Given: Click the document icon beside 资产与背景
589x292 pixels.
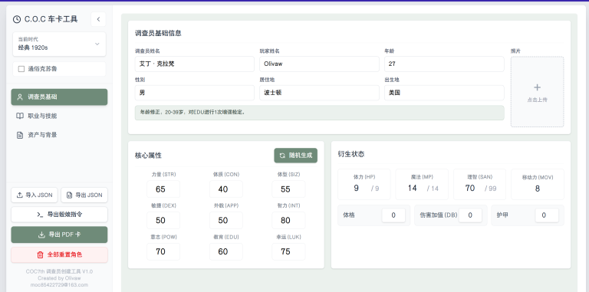Looking at the screenshot, I should [x=20, y=135].
